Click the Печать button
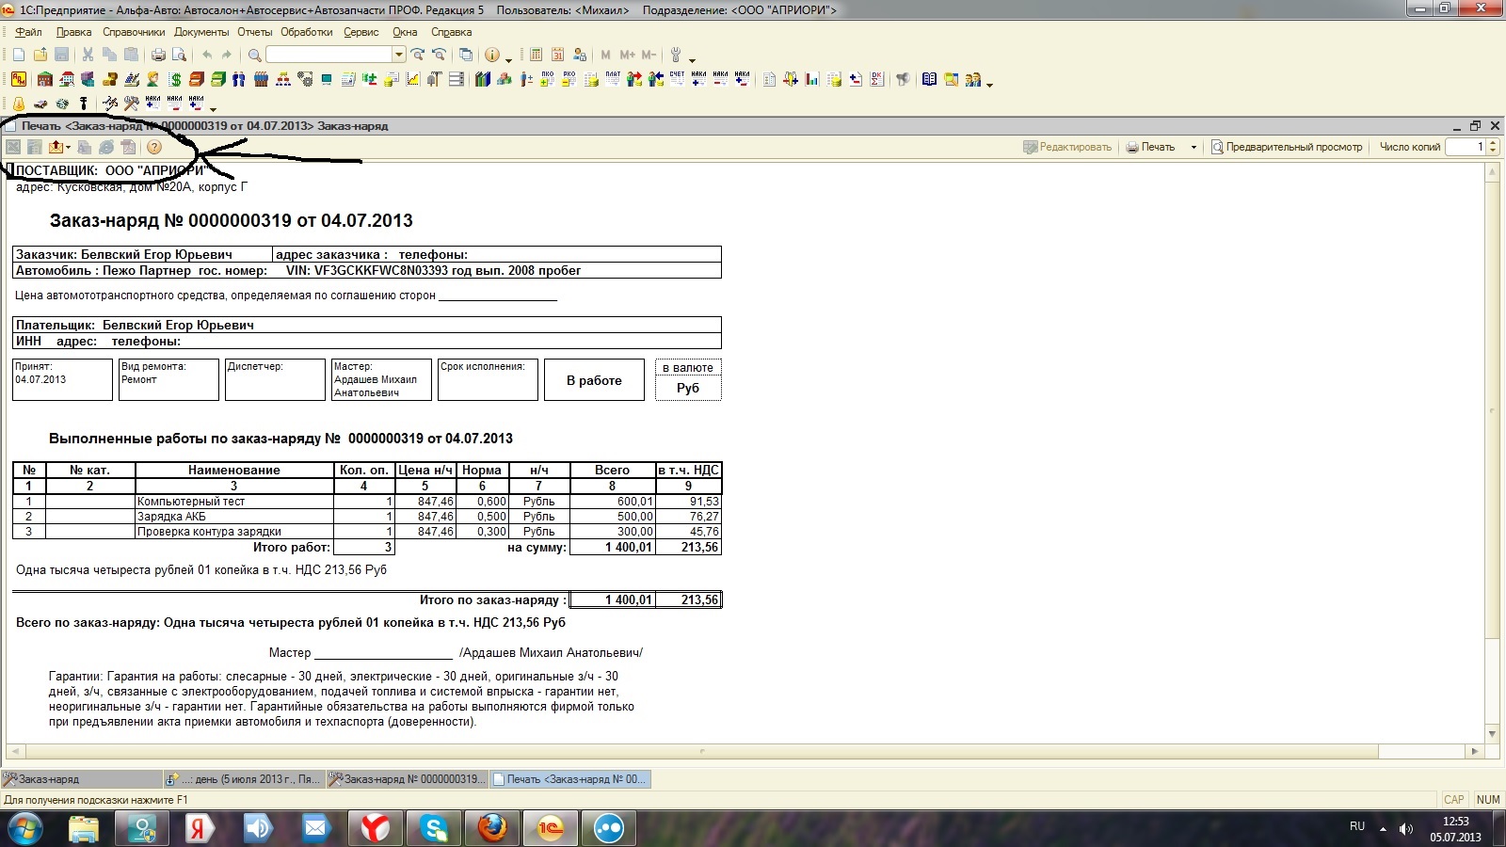The image size is (1506, 847). pos(1151,147)
